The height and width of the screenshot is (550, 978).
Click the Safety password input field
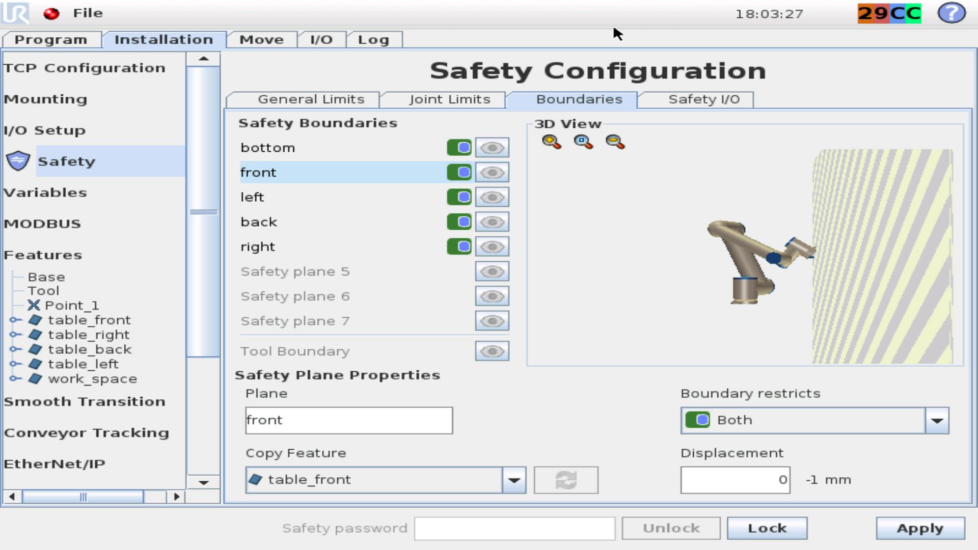click(514, 528)
